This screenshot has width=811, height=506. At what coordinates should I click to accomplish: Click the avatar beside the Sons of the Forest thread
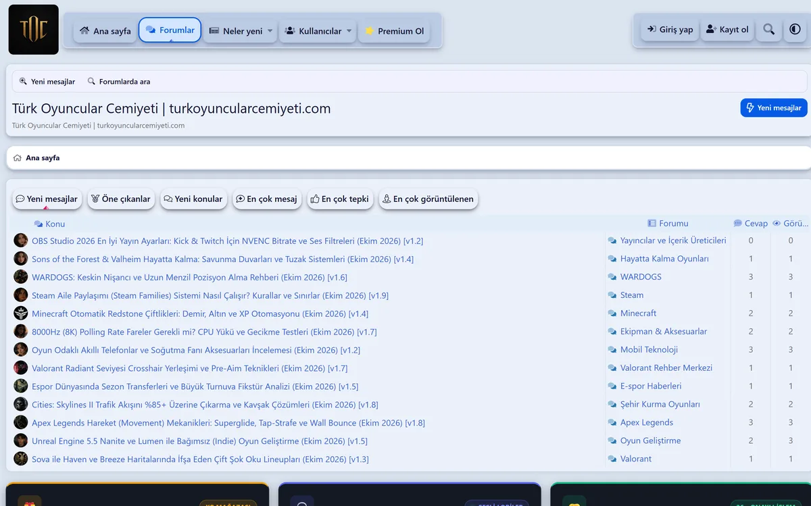tap(21, 259)
